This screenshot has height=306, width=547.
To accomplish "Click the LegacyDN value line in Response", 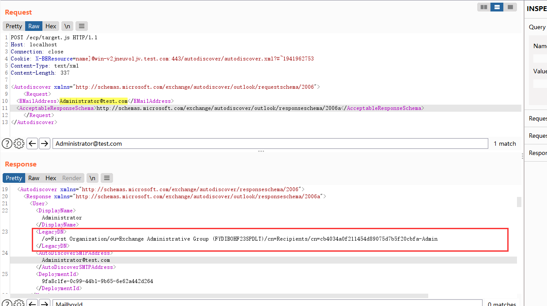I will tap(240, 239).
